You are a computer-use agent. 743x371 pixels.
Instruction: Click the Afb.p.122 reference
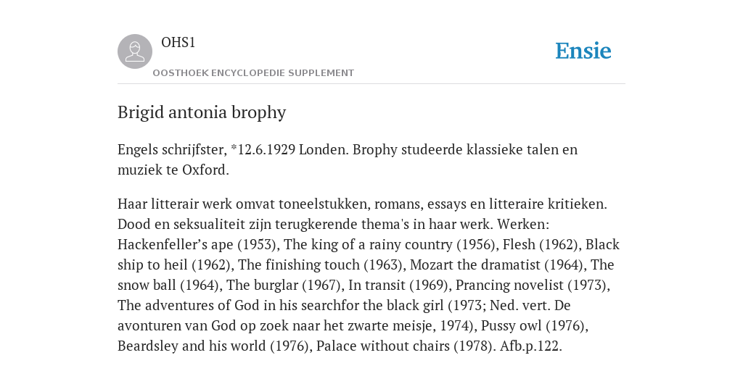pos(530,346)
